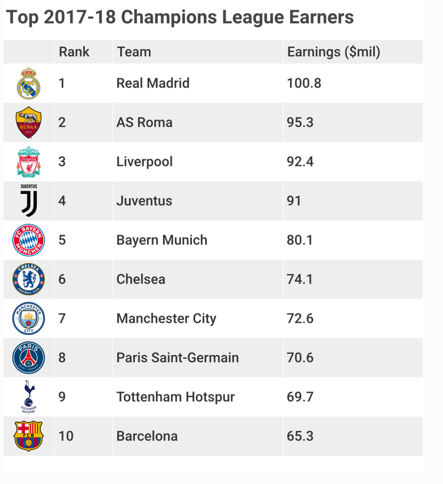
Task: Click the Real Madrid crest icon
Action: click(x=29, y=83)
